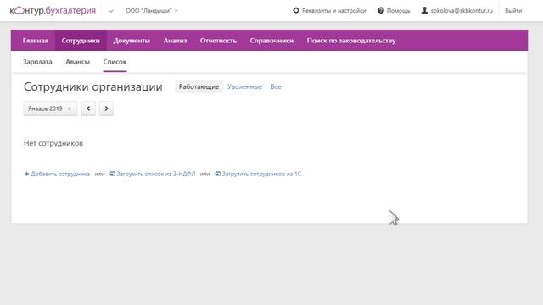Click the Добавить сотрудника link
Viewport: 543px width, 305px height.
point(60,174)
